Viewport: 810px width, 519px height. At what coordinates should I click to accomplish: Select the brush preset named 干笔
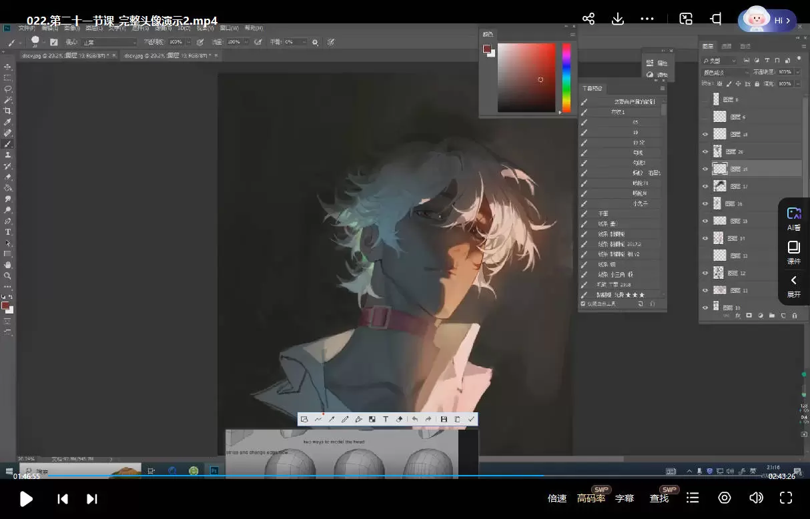tap(621, 213)
